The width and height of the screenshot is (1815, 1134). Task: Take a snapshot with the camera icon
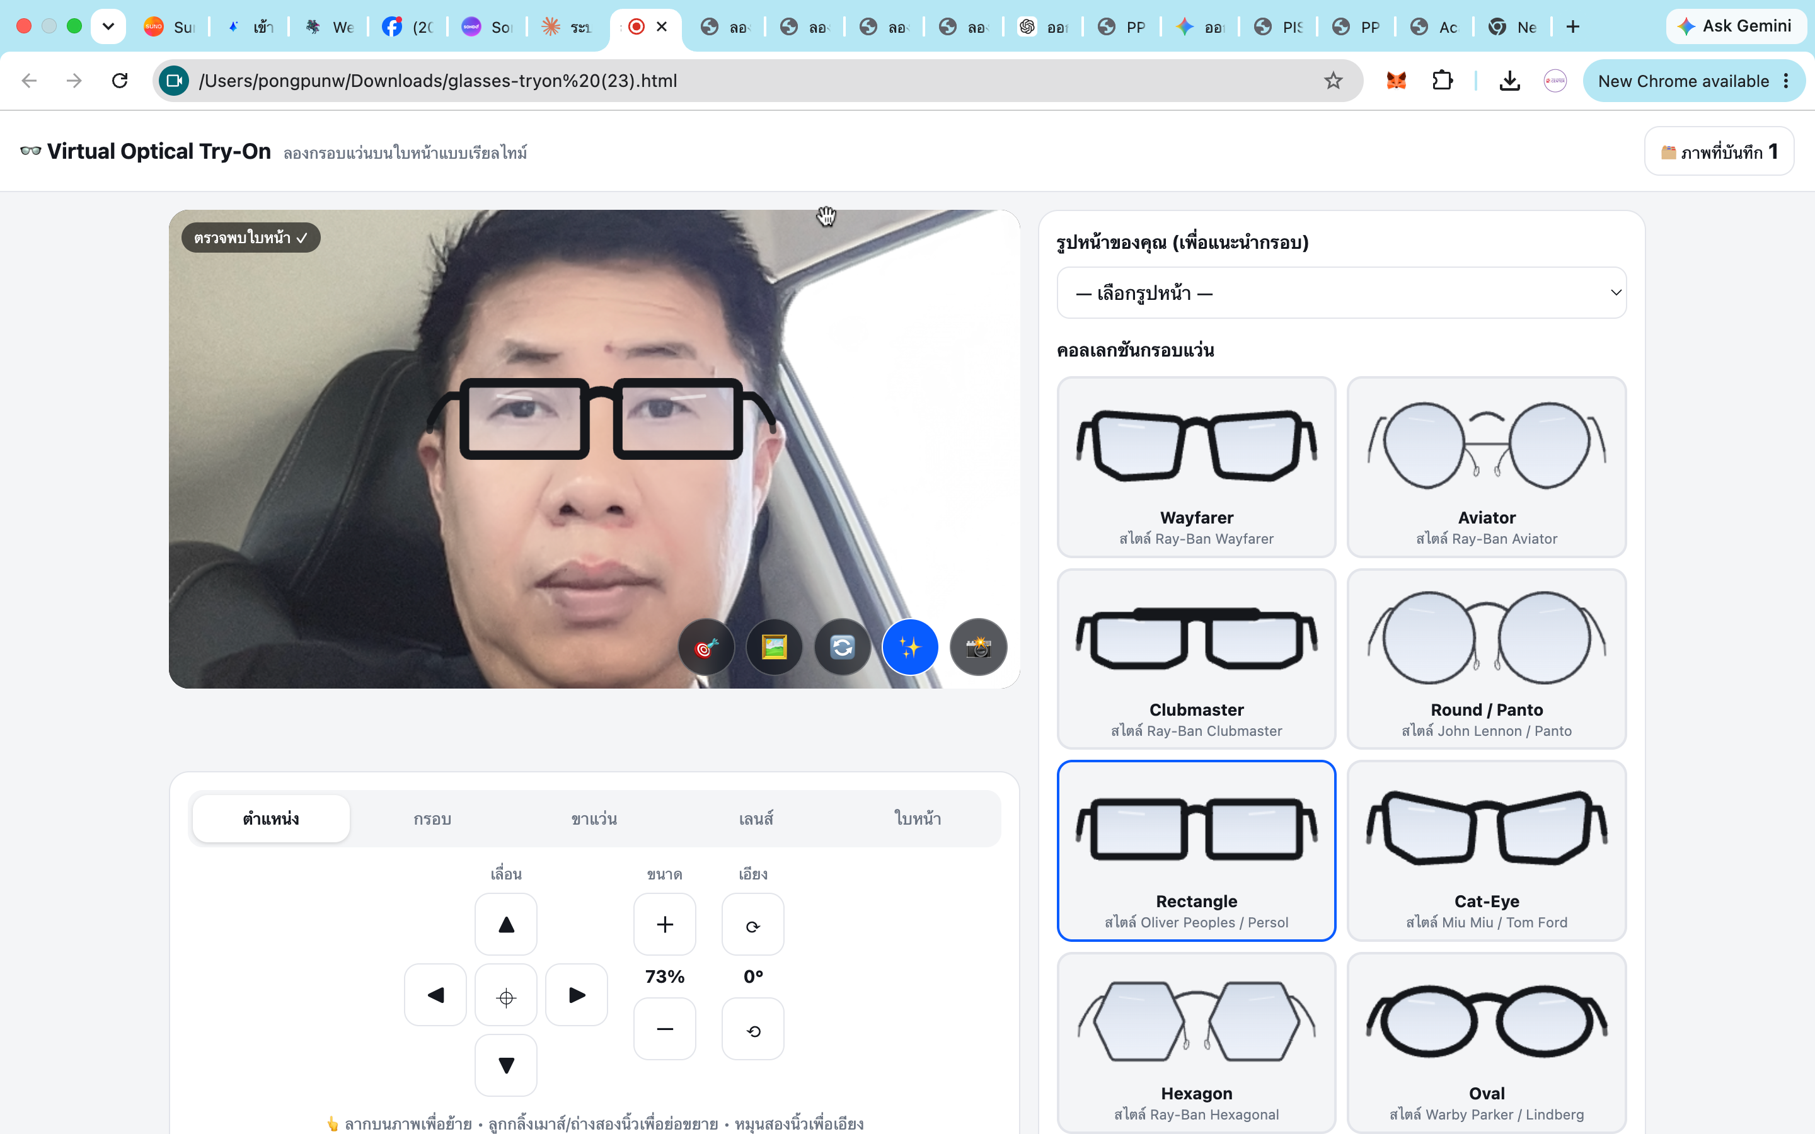[x=978, y=646]
